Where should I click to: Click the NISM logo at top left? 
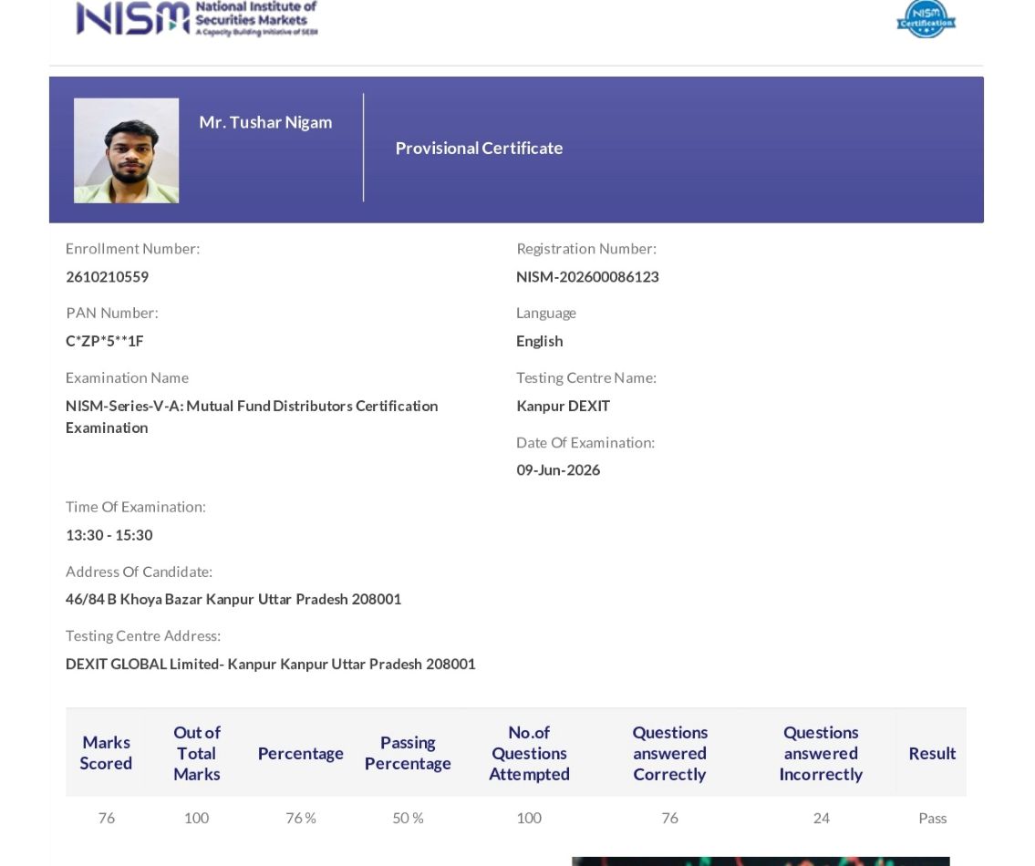[x=197, y=18]
